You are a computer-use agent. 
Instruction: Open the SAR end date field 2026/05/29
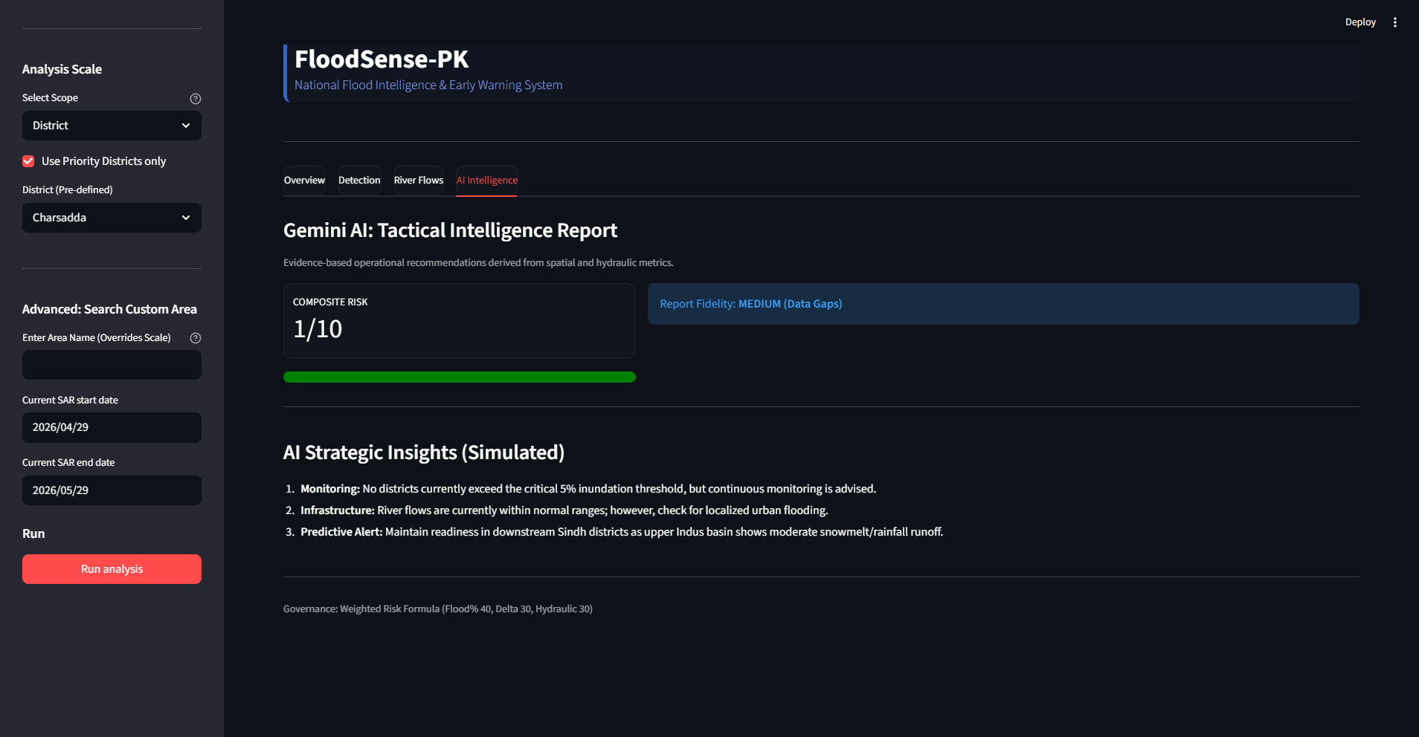[112, 490]
